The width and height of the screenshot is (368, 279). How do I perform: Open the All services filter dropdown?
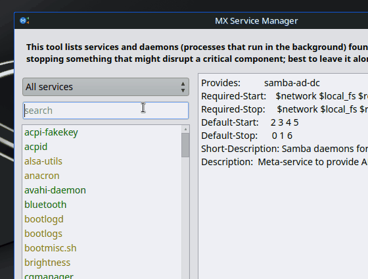pos(106,87)
